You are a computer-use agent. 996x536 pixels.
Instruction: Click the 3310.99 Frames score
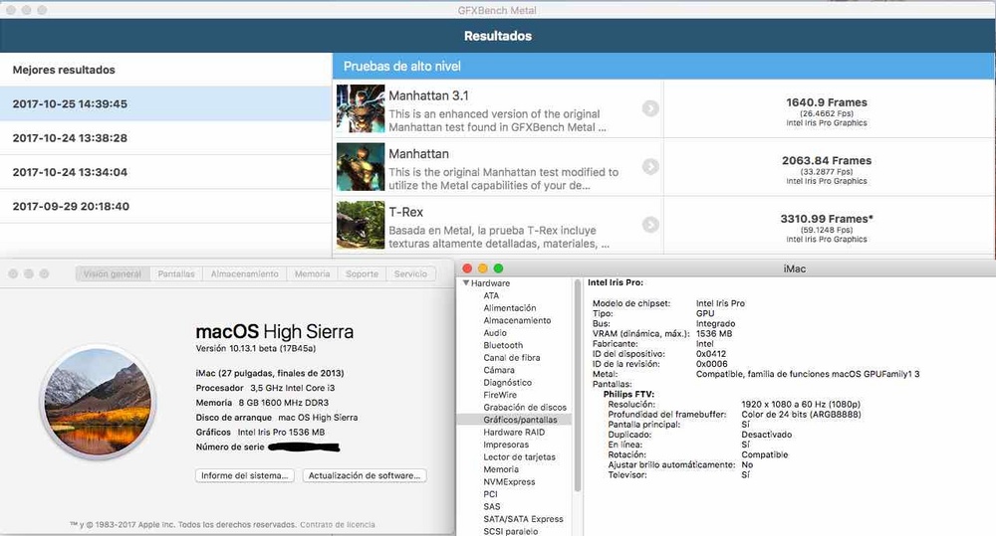pos(827,219)
